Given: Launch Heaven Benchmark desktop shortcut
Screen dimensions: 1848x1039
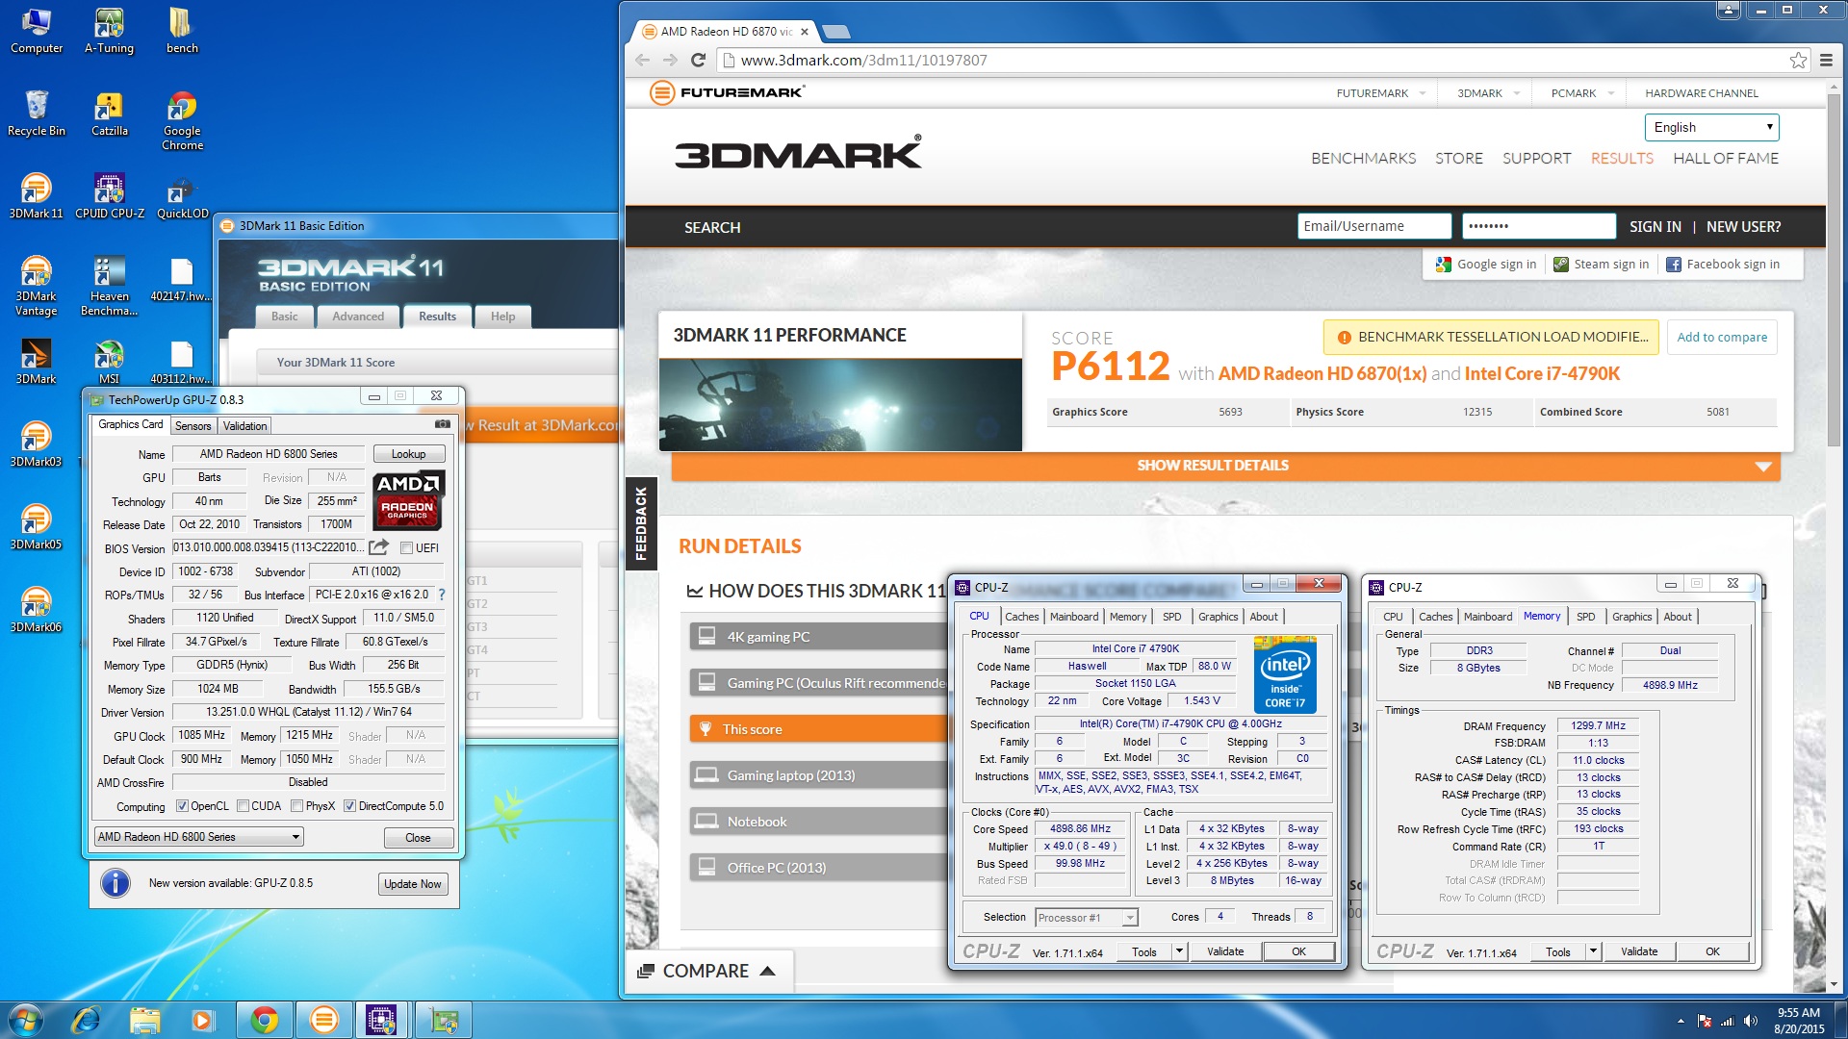Looking at the screenshot, I should click(x=109, y=286).
